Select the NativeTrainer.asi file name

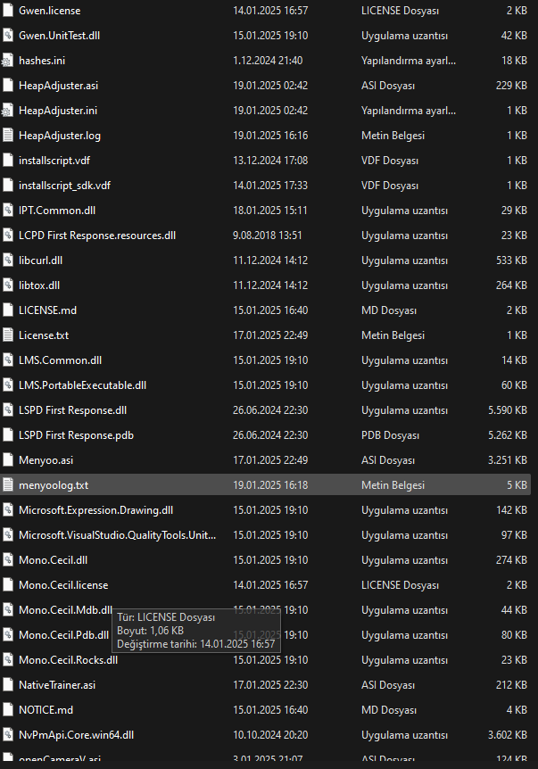57,685
